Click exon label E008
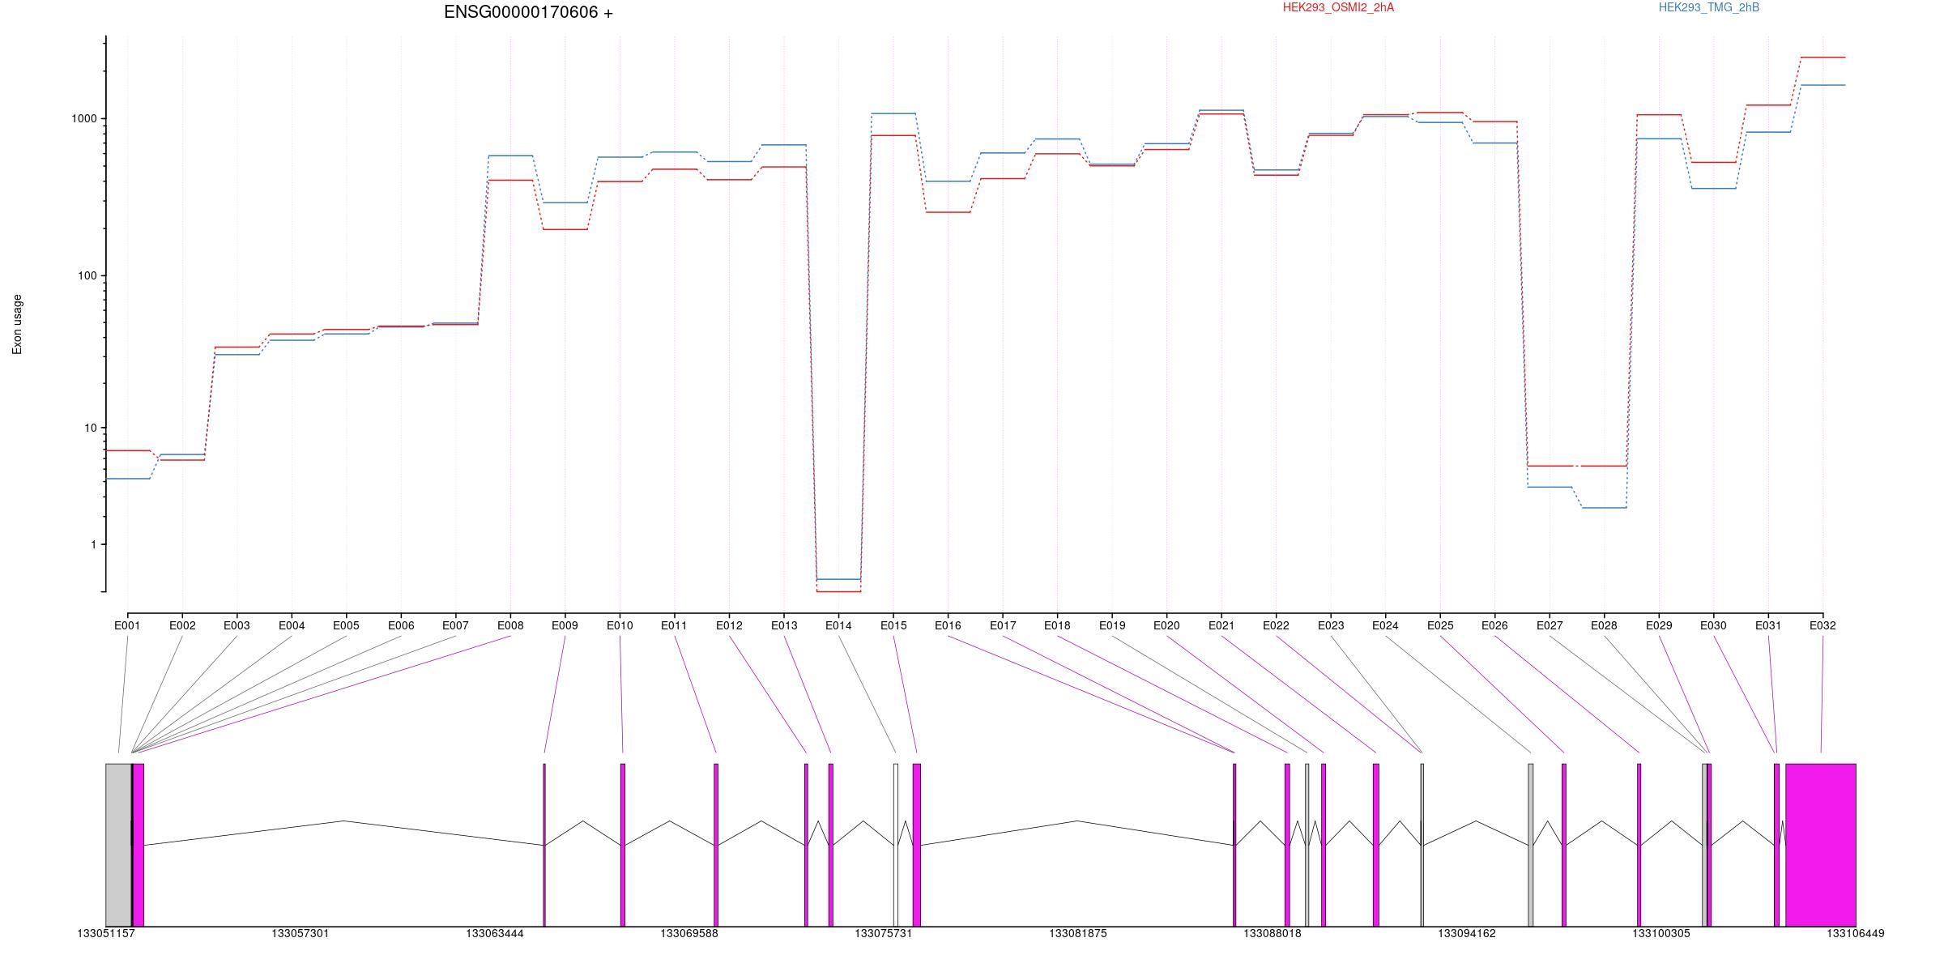Image resolution: width=1944 pixels, height=972 pixels. pos(510,625)
